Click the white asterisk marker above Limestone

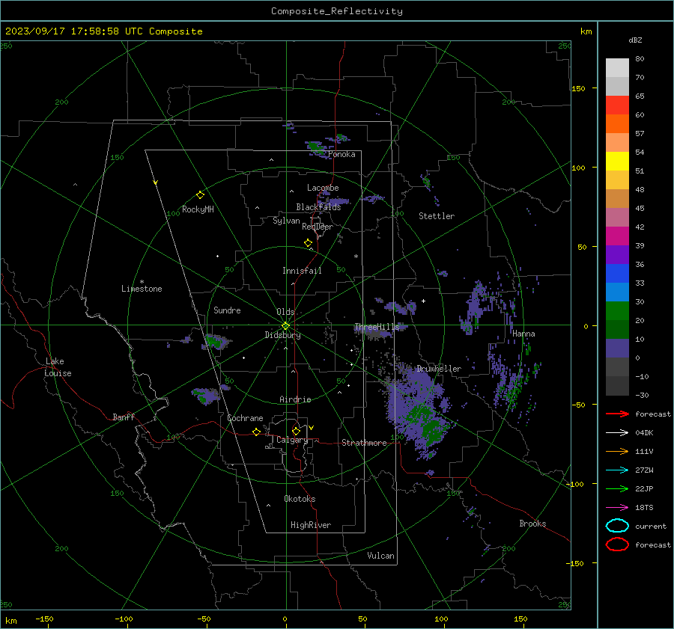click(142, 282)
